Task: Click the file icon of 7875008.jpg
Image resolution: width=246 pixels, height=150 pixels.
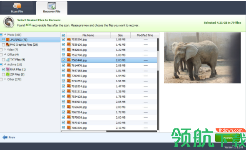Action: coord(69,117)
